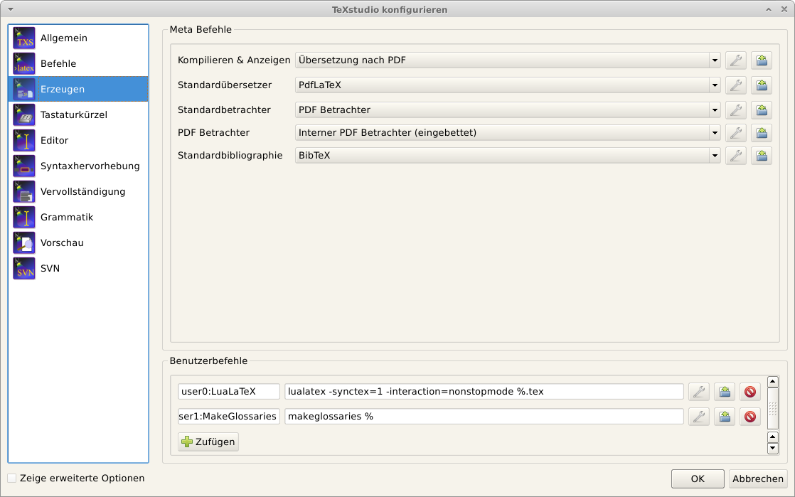This screenshot has height=497, width=795.
Task: Confirm the settings with OK
Action: 697,479
